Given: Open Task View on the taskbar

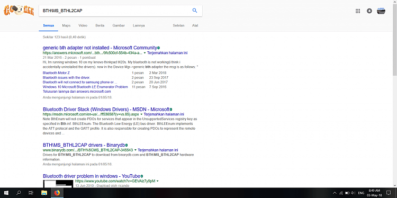Looking at the screenshot, I should coord(31,193).
